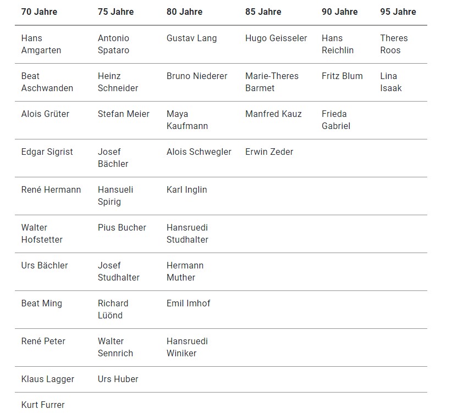The width and height of the screenshot is (463, 420).
Task: Click the "70 Jahre" column header
Action: click(x=39, y=12)
